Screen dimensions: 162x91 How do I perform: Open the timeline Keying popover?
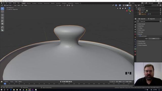[12, 82]
